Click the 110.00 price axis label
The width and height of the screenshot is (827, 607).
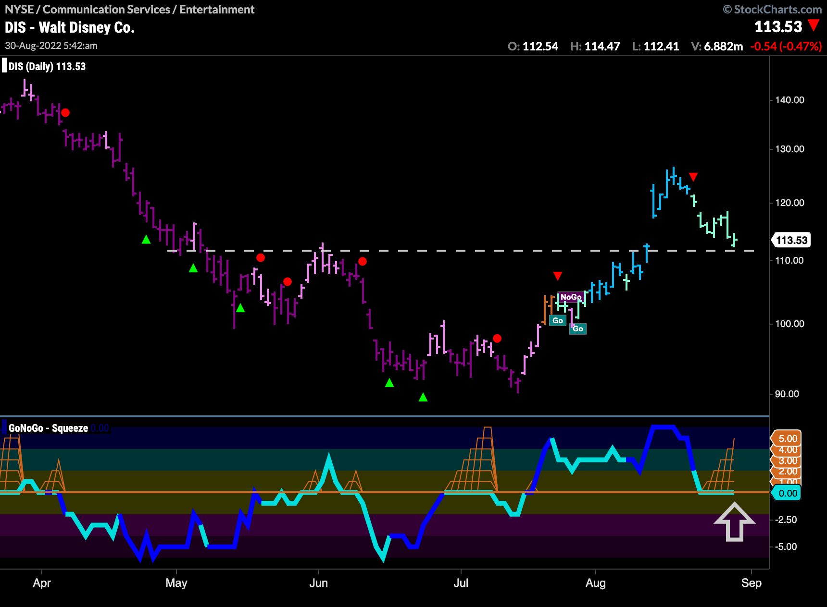coord(789,260)
